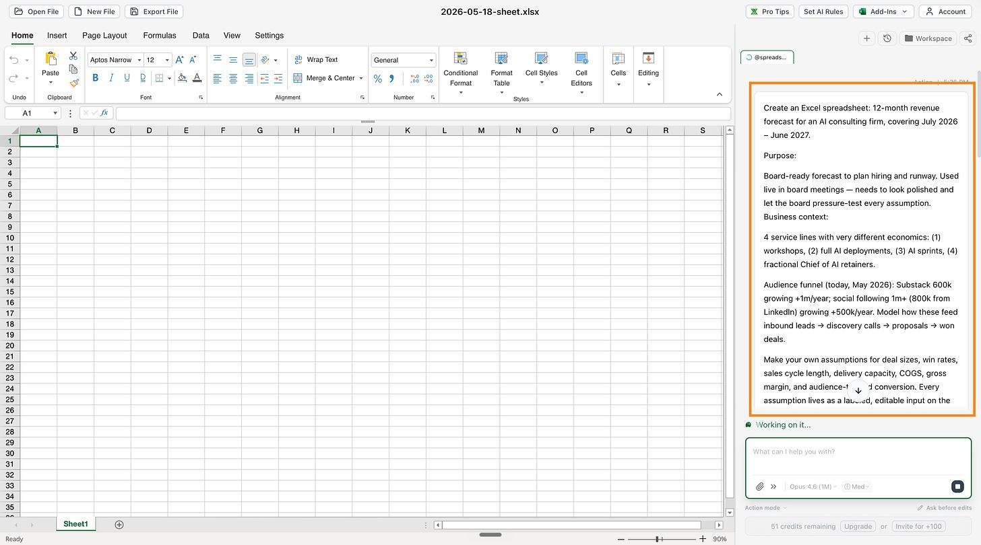
Task: Add a new sheet with the plus icon
Action: [119, 525]
